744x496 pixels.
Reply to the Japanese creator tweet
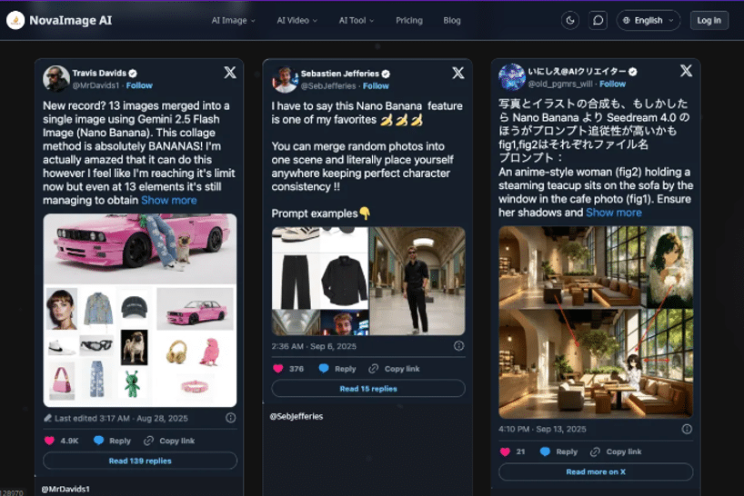(x=559, y=451)
